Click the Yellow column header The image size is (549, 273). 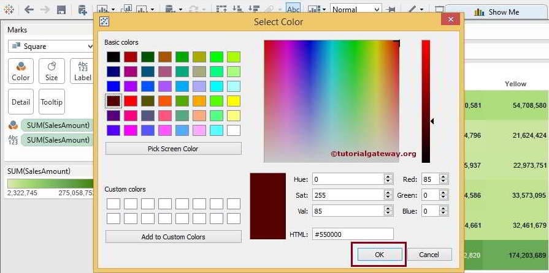coord(515,84)
